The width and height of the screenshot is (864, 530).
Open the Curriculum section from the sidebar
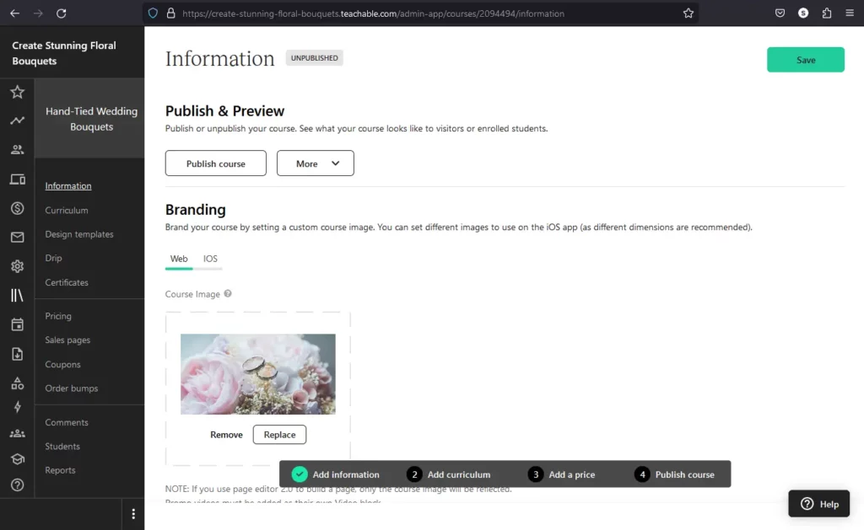pos(67,210)
